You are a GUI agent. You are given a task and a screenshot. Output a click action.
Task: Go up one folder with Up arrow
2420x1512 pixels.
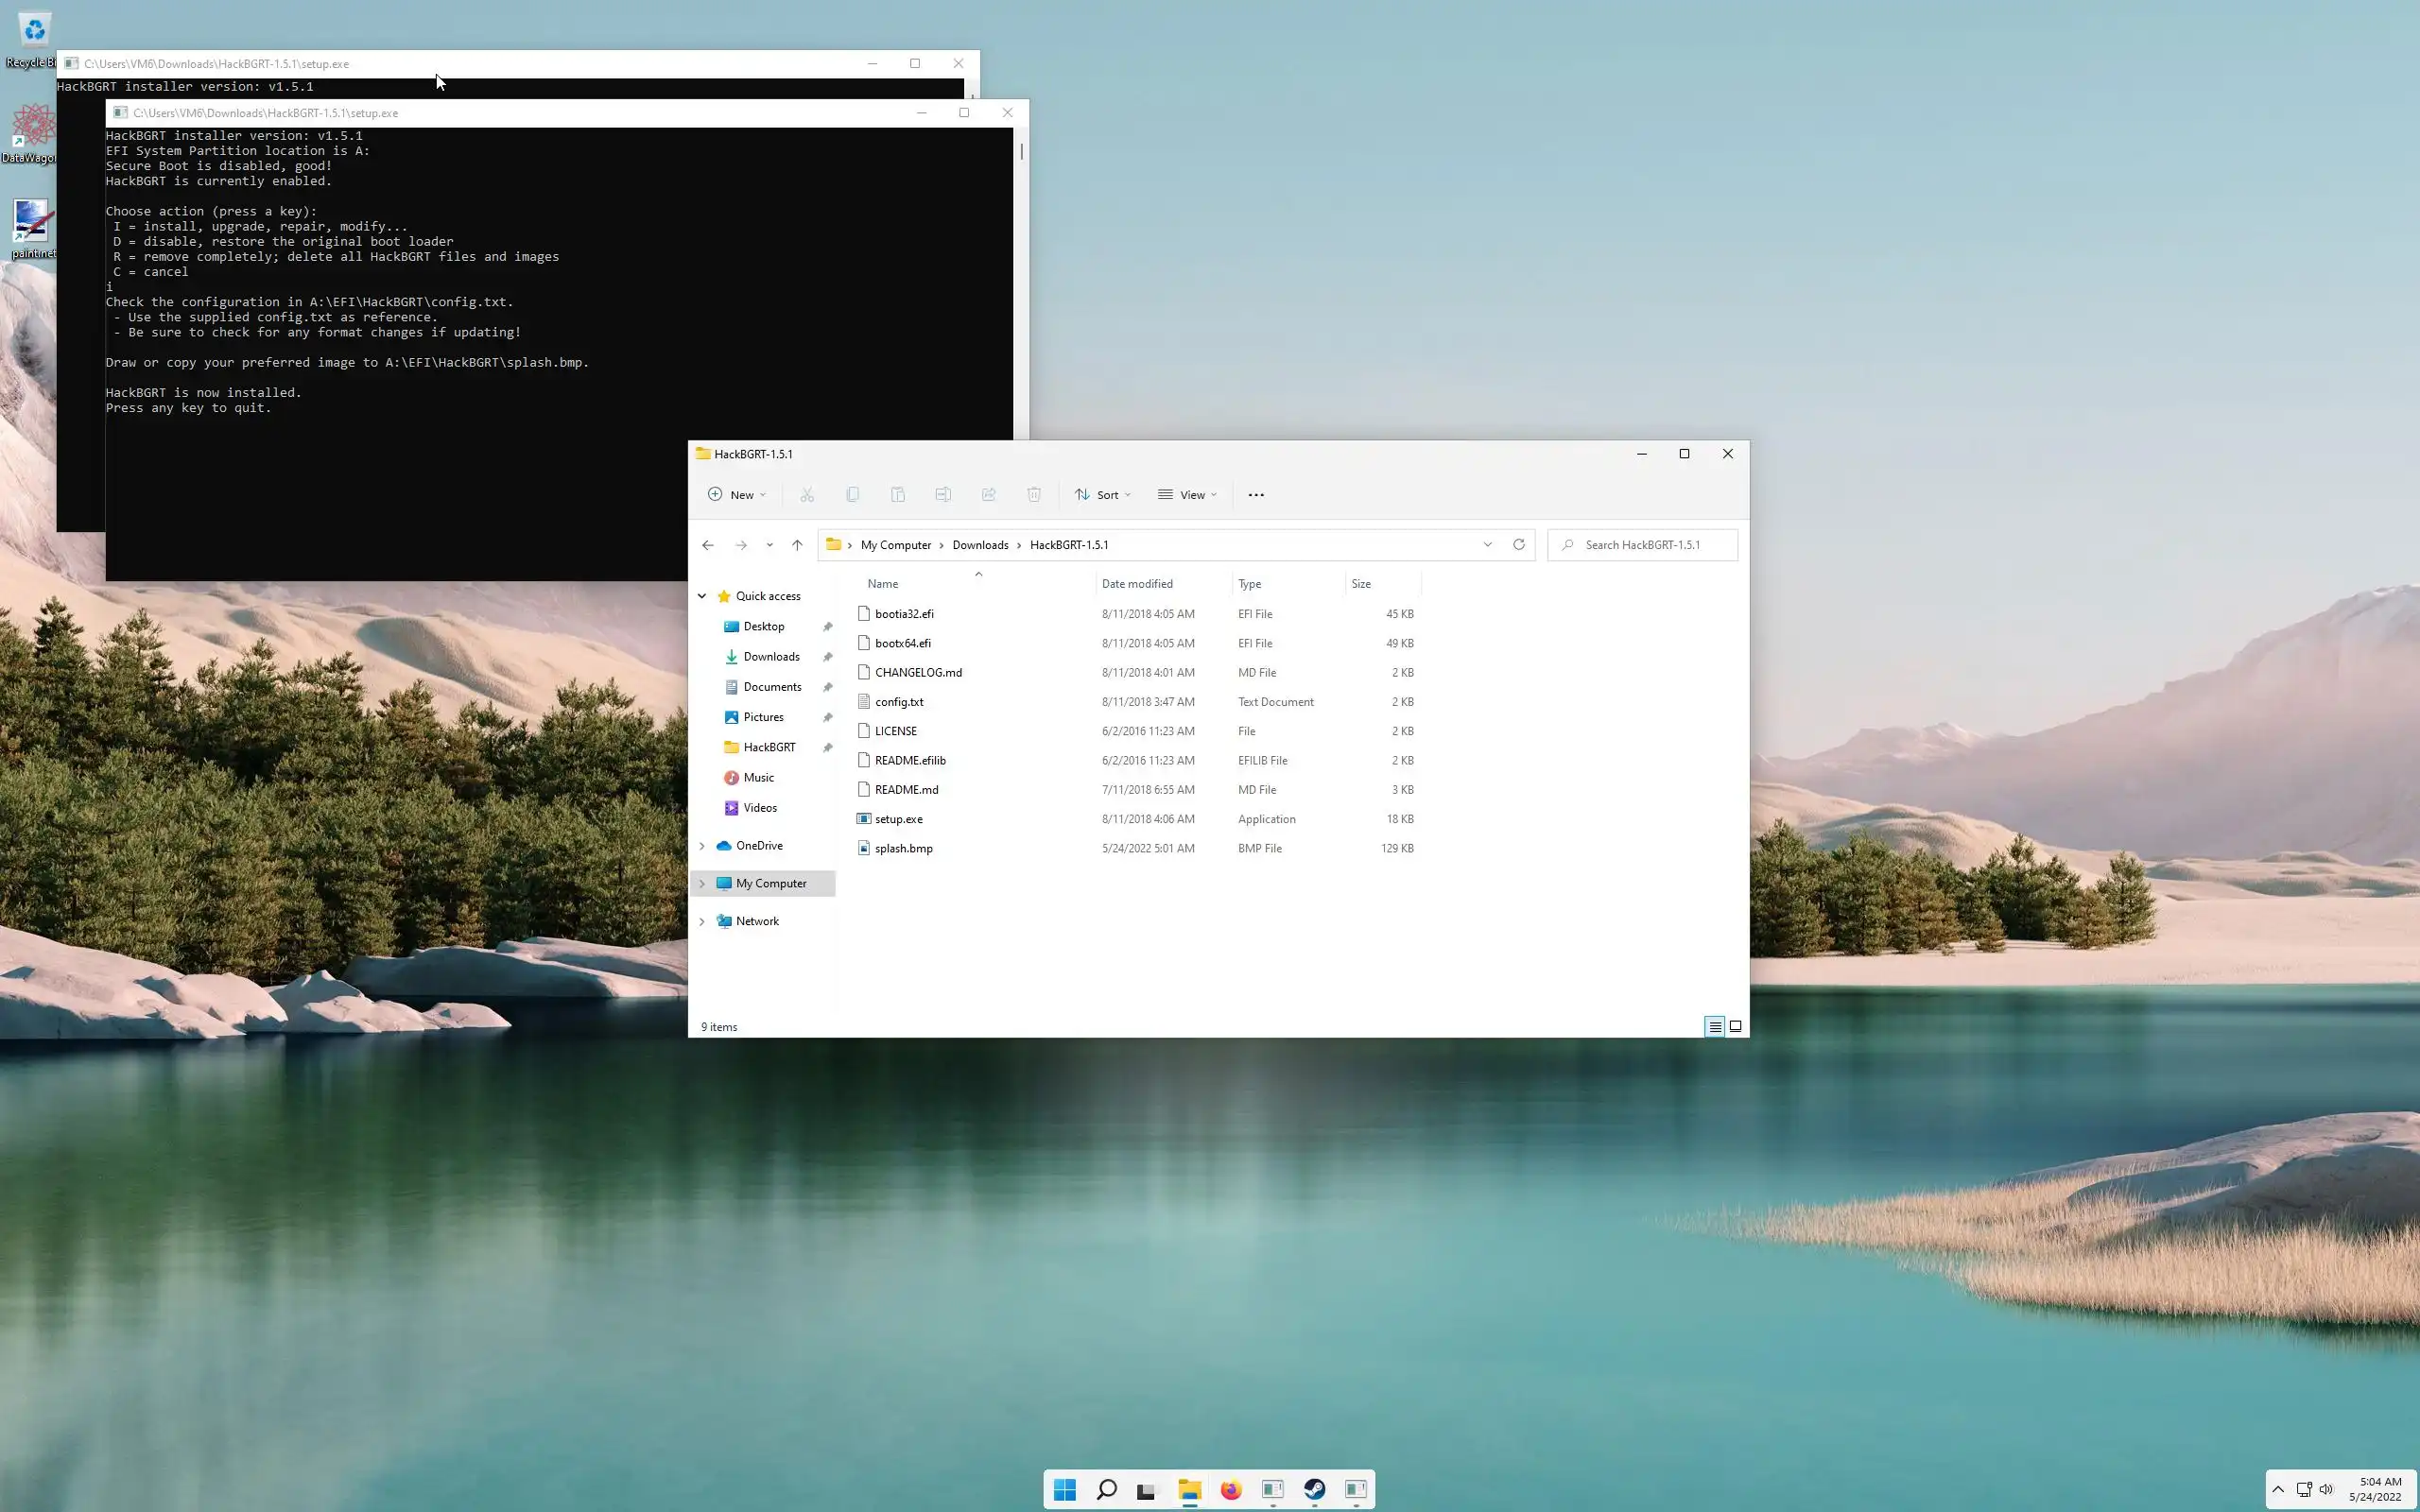(x=797, y=545)
